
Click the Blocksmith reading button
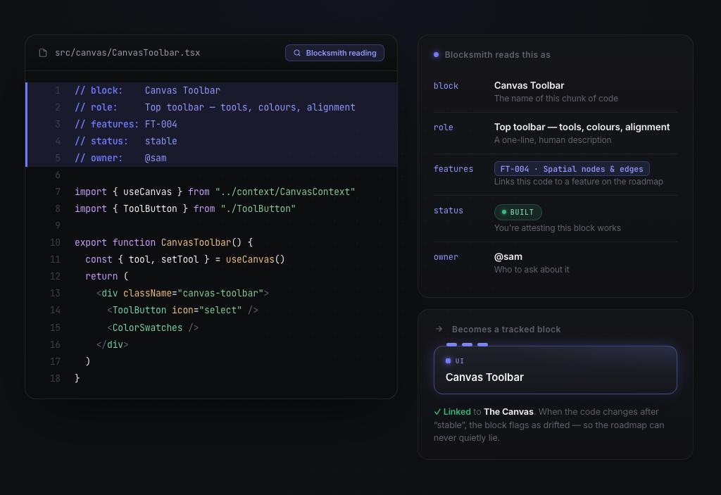pos(334,53)
